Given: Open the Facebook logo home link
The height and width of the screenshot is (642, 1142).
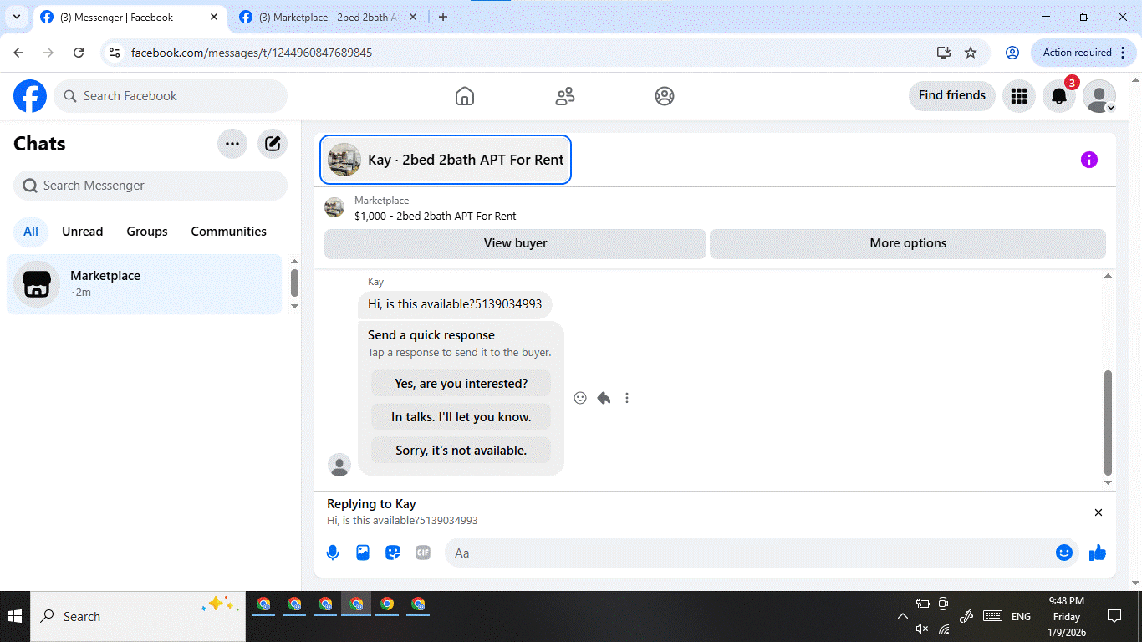Looking at the screenshot, I should tap(30, 96).
